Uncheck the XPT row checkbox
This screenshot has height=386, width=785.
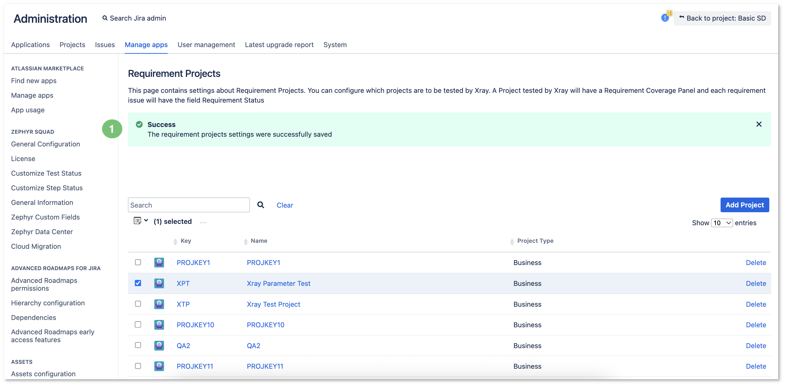click(x=138, y=283)
